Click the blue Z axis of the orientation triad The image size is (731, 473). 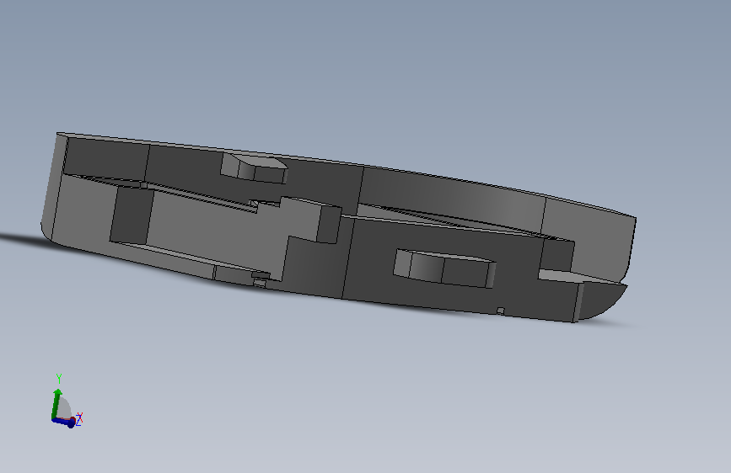point(64,422)
